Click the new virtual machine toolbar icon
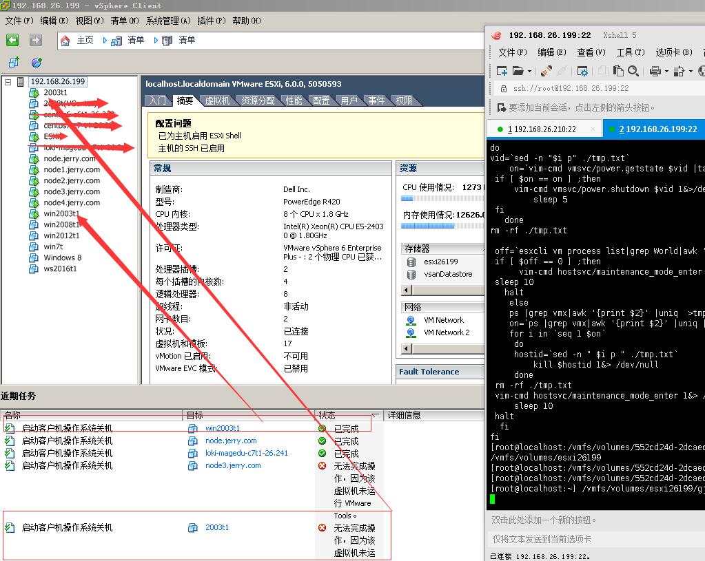This screenshot has height=561, width=705. (x=14, y=63)
